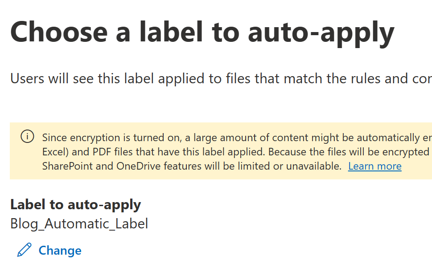Click the 'Users will see this label' description

point(221,79)
